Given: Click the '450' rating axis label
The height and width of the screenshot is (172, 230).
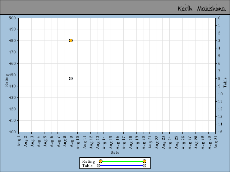Looking at the screenshot, I should click(12, 75).
